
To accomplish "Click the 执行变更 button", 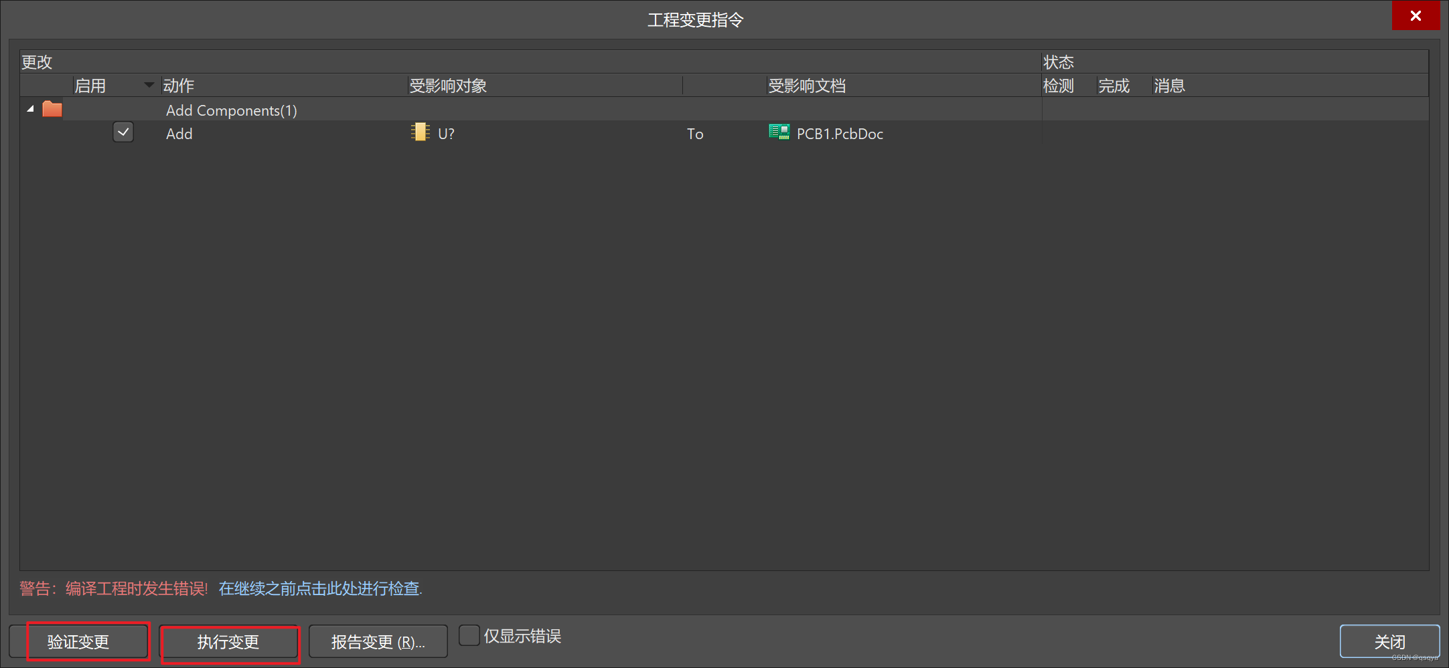I will (x=228, y=642).
